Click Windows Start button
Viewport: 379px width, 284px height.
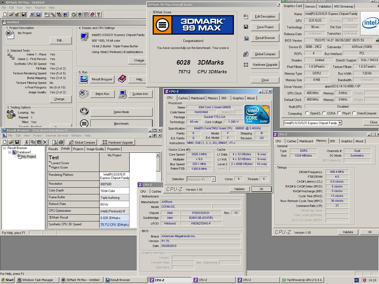pyautogui.click(x=8, y=280)
